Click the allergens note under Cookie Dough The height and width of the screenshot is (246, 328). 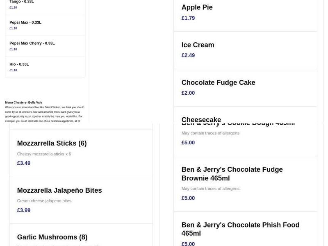pyautogui.click(x=210, y=133)
